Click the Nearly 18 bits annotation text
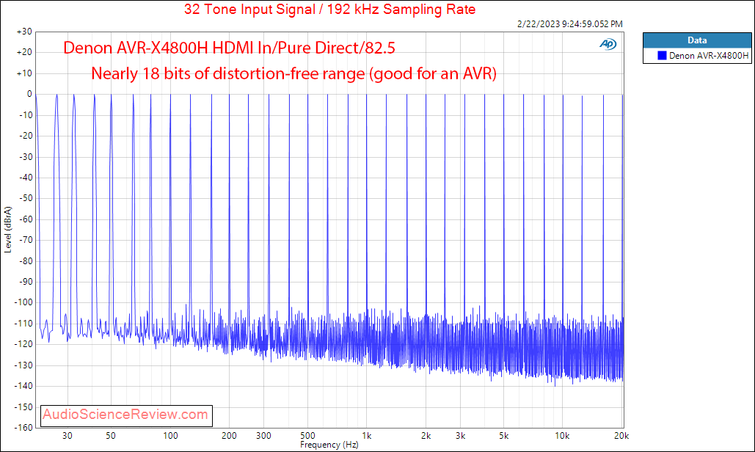 coord(293,73)
